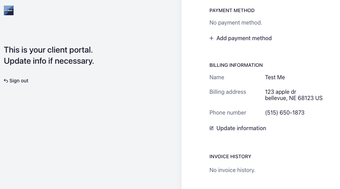
Task: Click the "Name" field label
Action: pyautogui.click(x=217, y=77)
